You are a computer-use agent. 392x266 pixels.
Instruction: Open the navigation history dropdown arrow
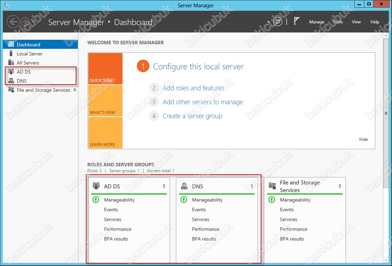[269, 22]
